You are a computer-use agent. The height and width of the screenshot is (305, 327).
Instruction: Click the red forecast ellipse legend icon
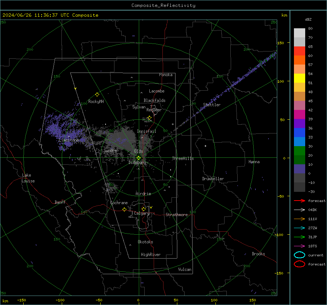pos(299,264)
